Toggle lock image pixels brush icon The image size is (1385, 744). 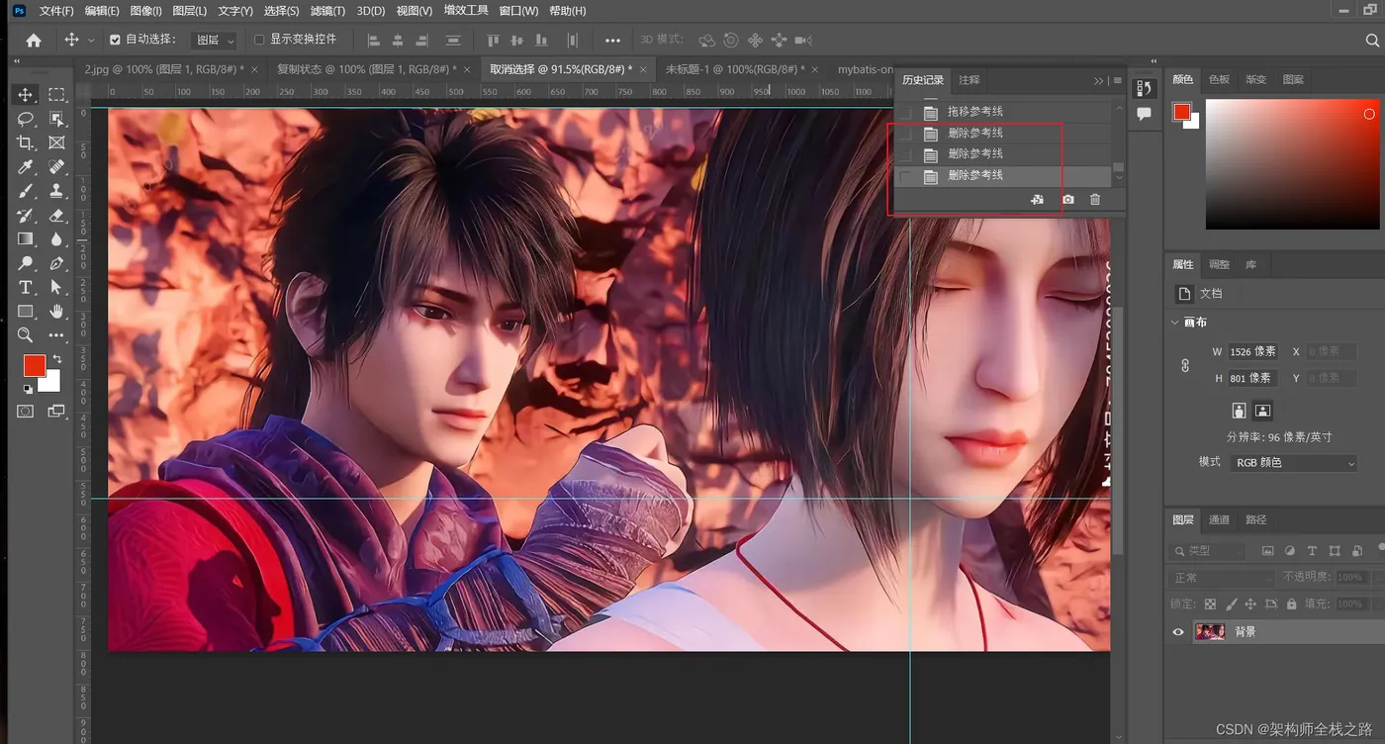pyautogui.click(x=1231, y=604)
